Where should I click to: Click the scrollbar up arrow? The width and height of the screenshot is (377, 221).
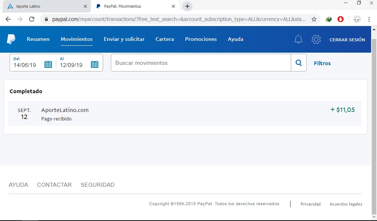pos(374,29)
